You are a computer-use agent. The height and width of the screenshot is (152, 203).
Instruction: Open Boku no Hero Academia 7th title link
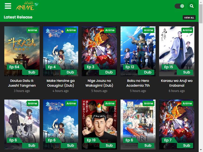tap(138, 83)
